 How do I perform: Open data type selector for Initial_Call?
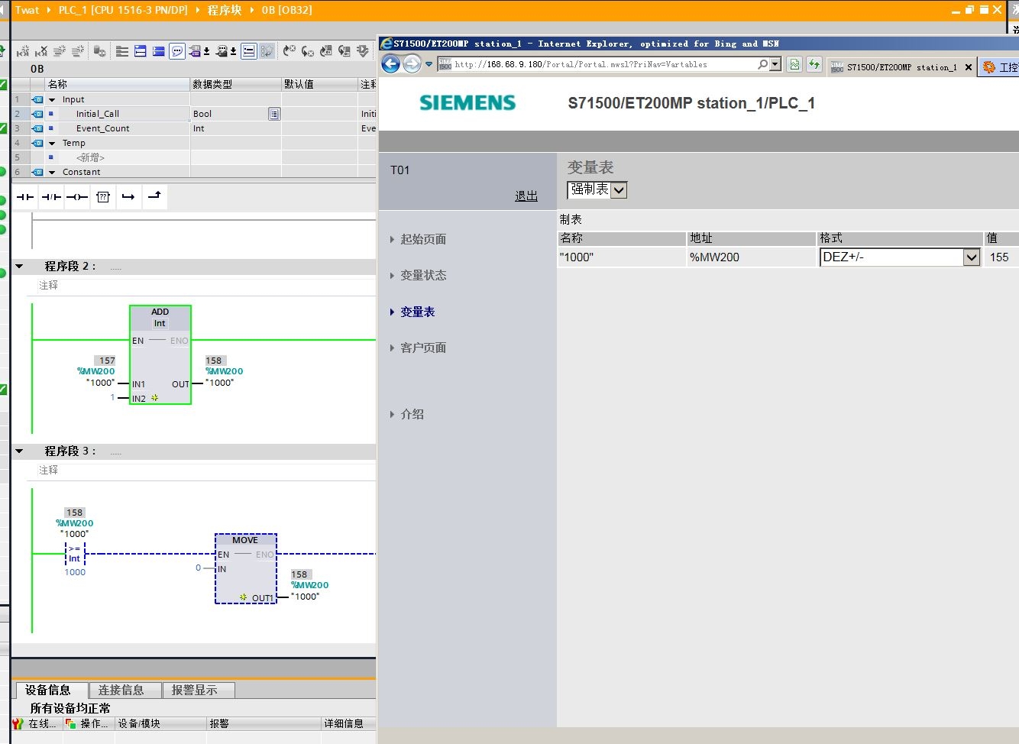coord(274,114)
